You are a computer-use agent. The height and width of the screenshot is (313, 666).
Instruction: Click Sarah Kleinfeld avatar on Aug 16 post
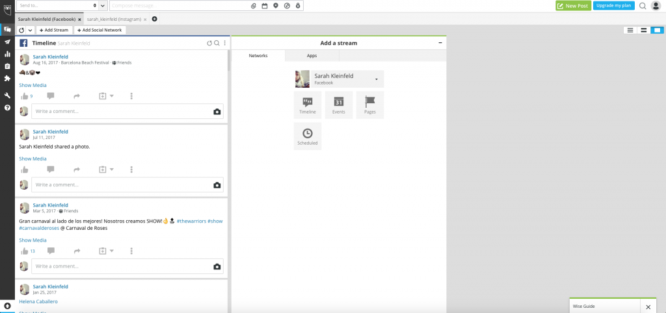[x=25, y=59]
